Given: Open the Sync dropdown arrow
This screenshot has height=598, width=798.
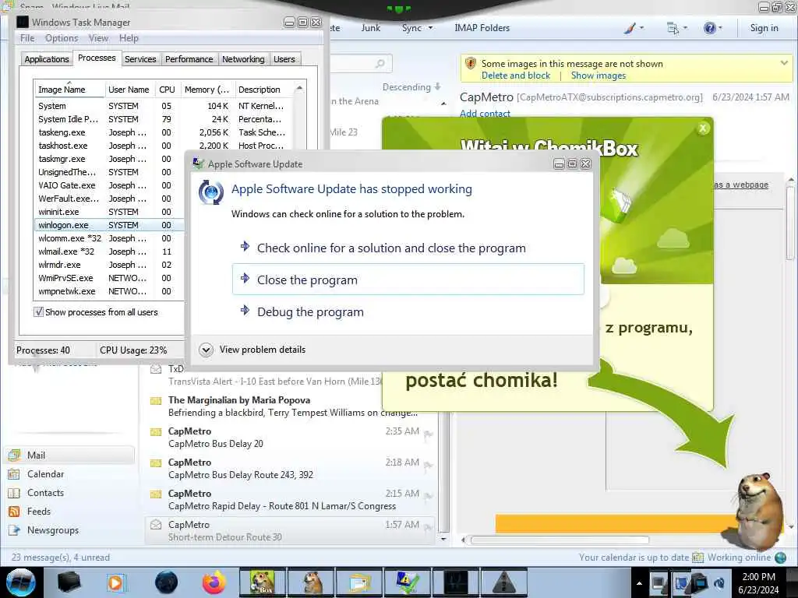Looking at the screenshot, I should 430,28.
